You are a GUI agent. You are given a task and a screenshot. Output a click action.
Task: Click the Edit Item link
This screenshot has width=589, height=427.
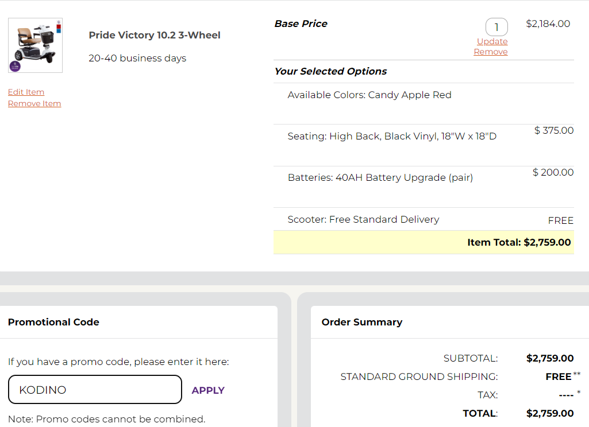26,92
